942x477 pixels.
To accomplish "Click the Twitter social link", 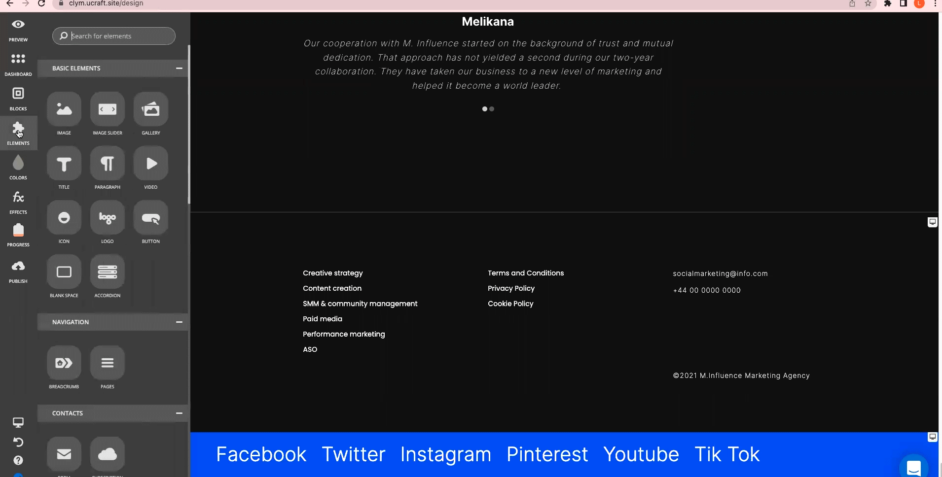I will coord(354,454).
